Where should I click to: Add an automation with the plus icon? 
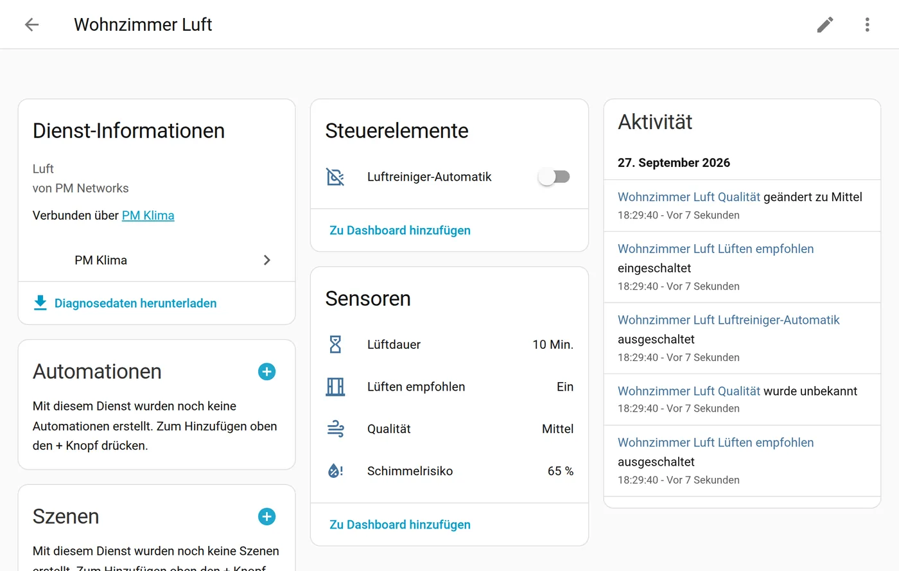266,372
